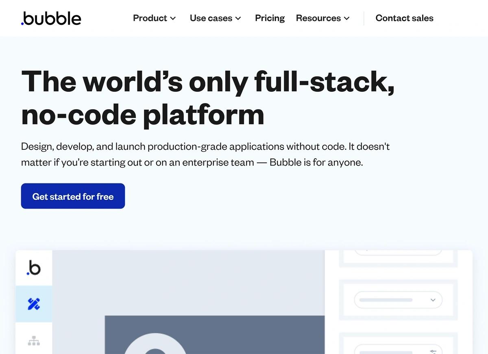
Task: Click the sliders adjust icon in bottom field
Action: [433, 351]
